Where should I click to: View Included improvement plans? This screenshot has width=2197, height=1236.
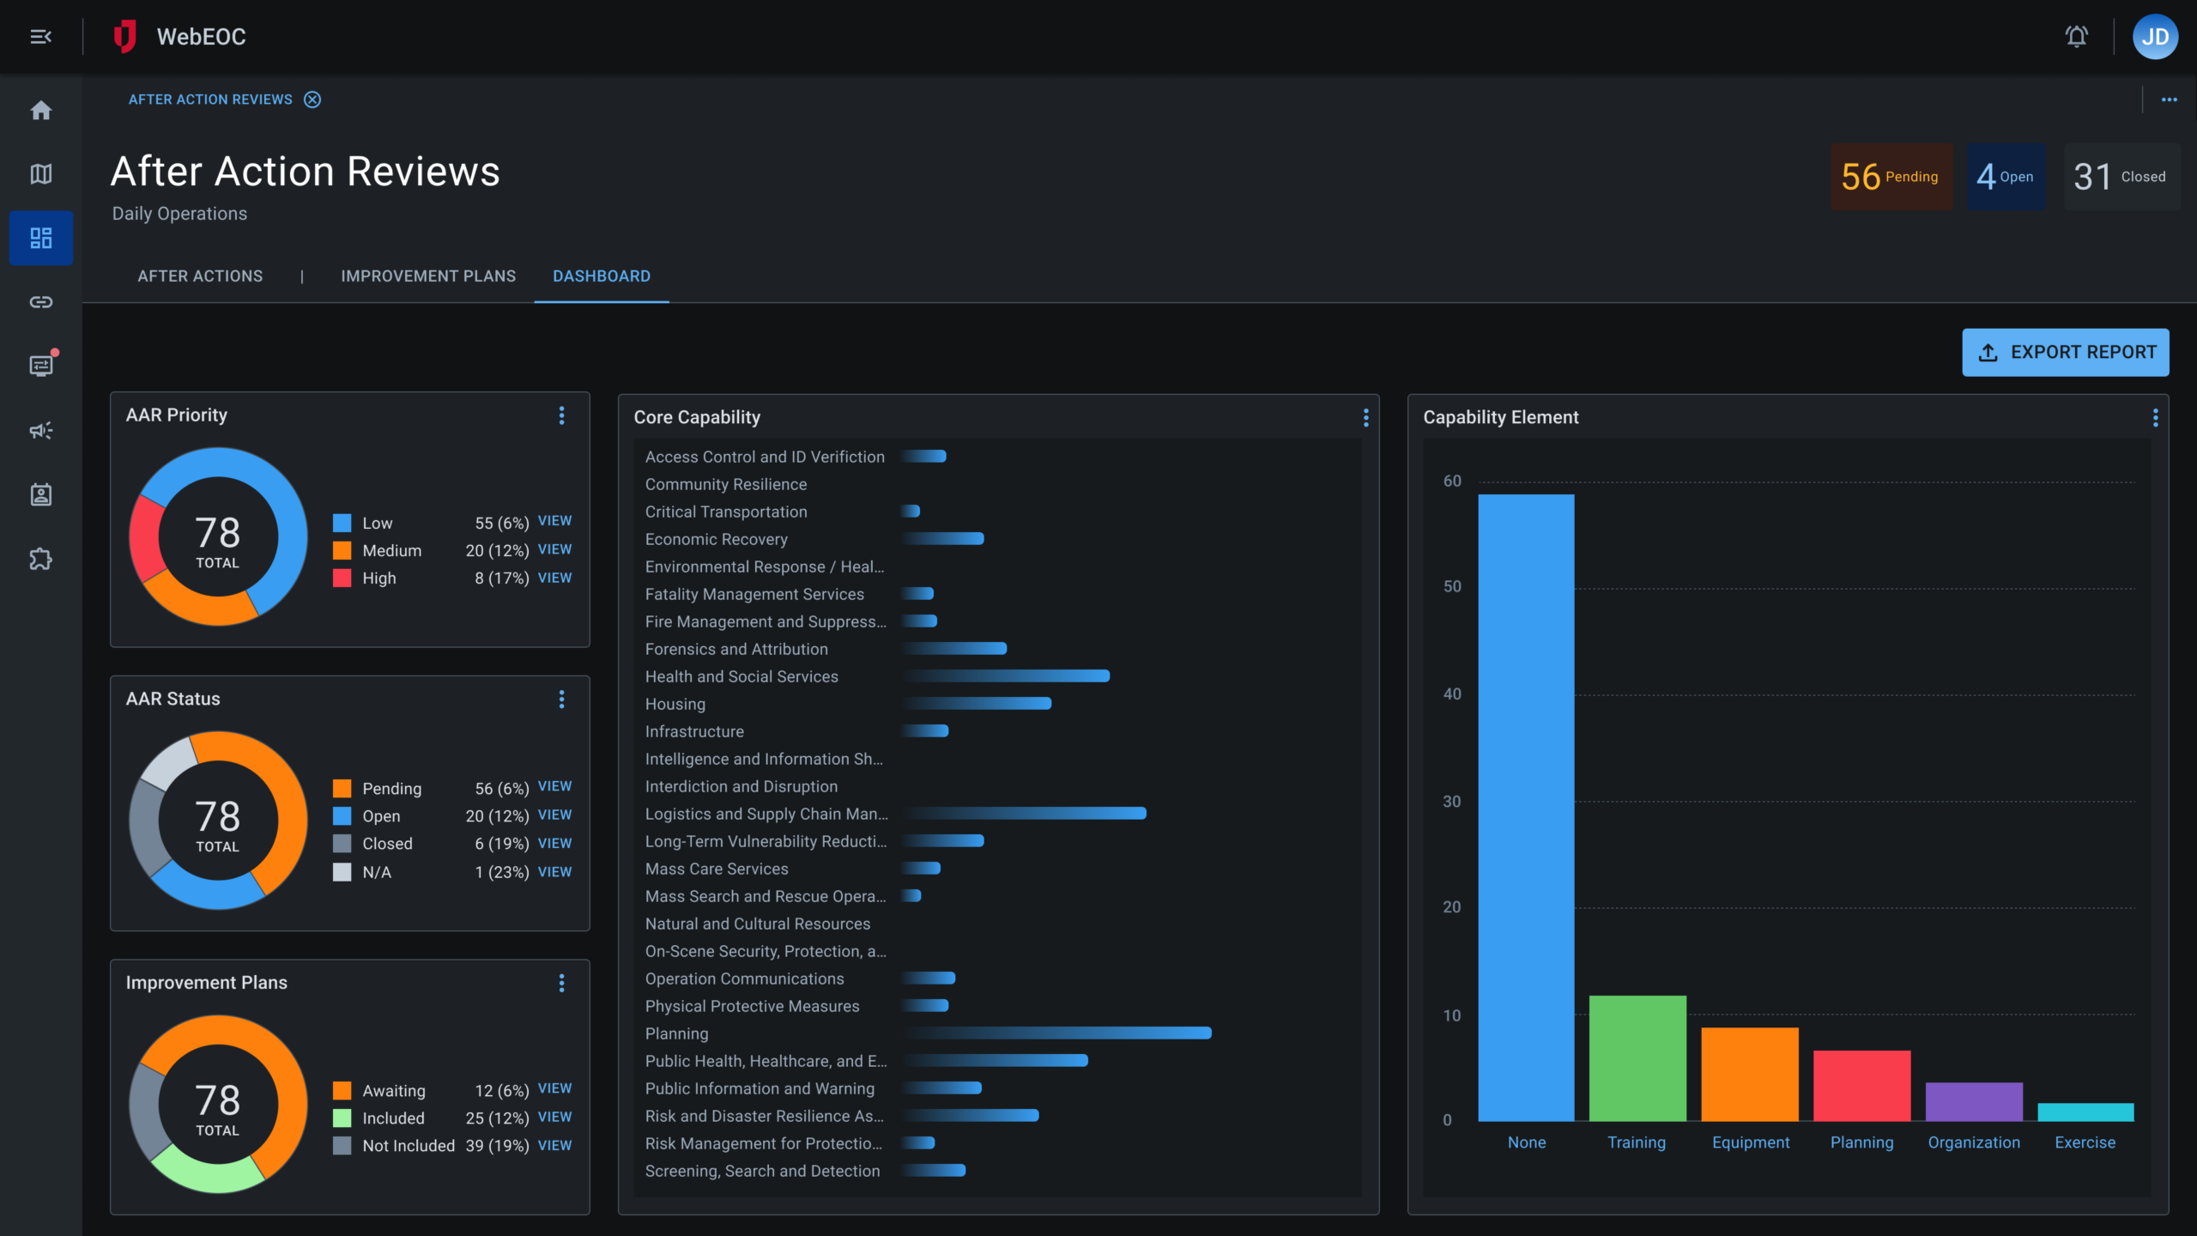[554, 1117]
